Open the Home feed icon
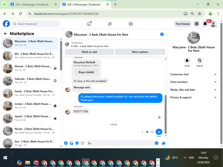Viewport: 223px width, 167px height. [89, 24]
